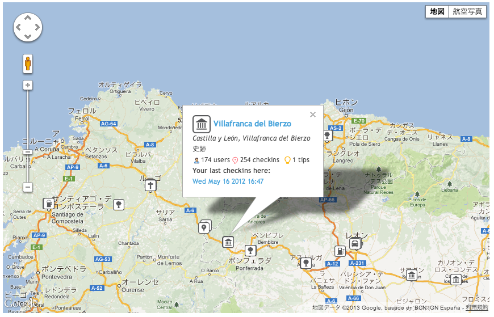The image size is (494, 317).
Task: Select the A-231 road shield
Action: [x=357, y=263]
